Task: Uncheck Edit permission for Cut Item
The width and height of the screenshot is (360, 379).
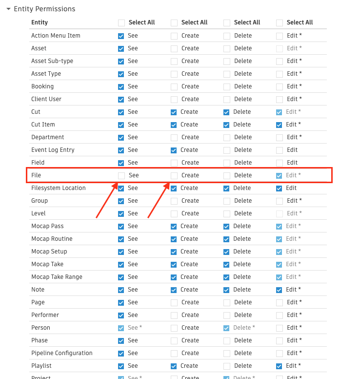Action: pos(280,125)
